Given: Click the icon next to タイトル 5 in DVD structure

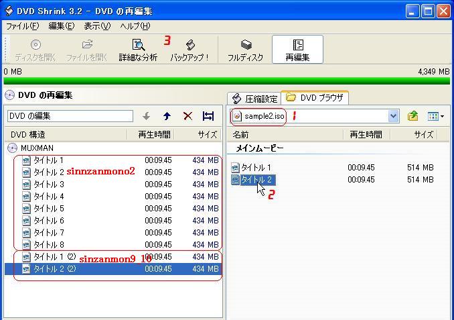Looking at the screenshot, I should tap(26, 209).
